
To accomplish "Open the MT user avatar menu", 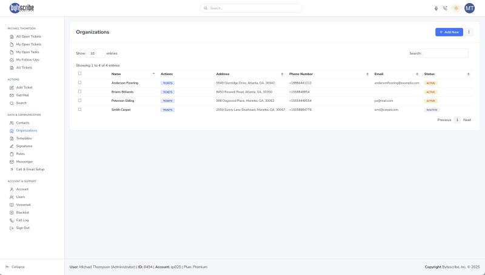I will [469, 8].
